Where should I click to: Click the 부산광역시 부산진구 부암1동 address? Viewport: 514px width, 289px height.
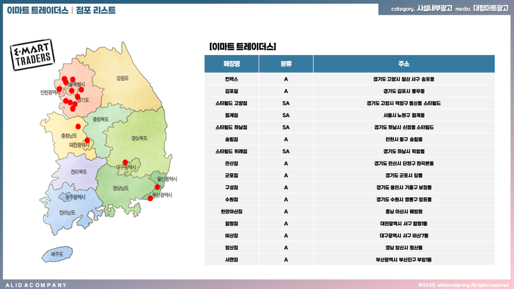click(404, 260)
